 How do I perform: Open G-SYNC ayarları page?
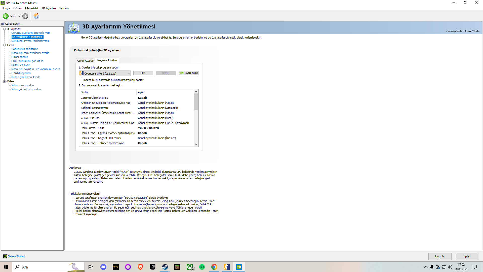tap(21, 73)
